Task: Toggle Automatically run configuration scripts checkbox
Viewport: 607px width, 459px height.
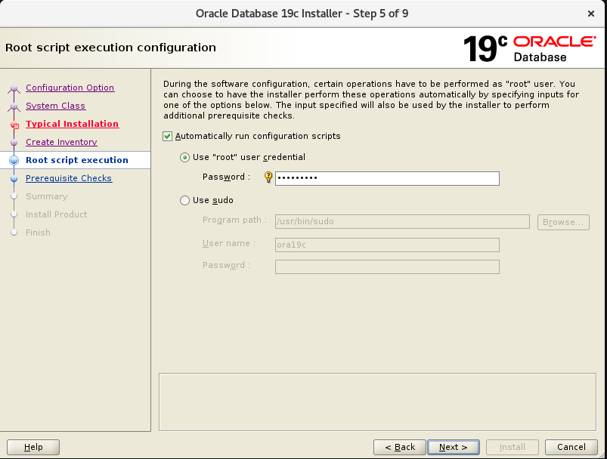Action: (x=167, y=136)
